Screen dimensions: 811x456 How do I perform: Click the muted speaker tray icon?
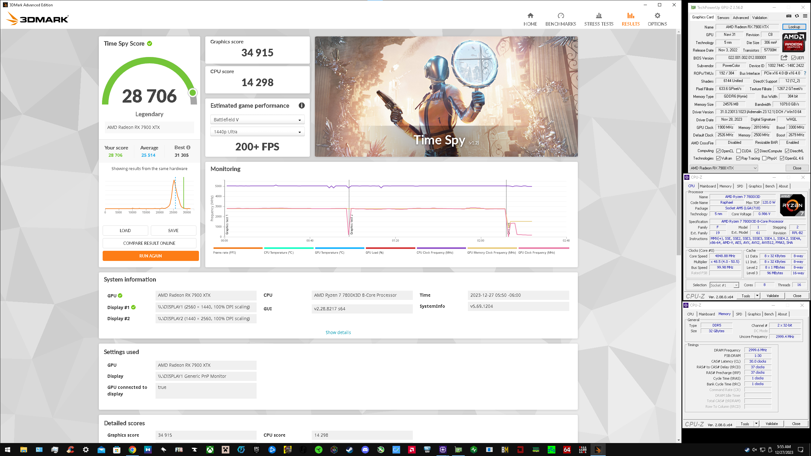pos(755,449)
